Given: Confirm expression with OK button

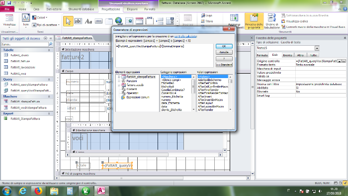Looking at the screenshot, I should point(224,46).
